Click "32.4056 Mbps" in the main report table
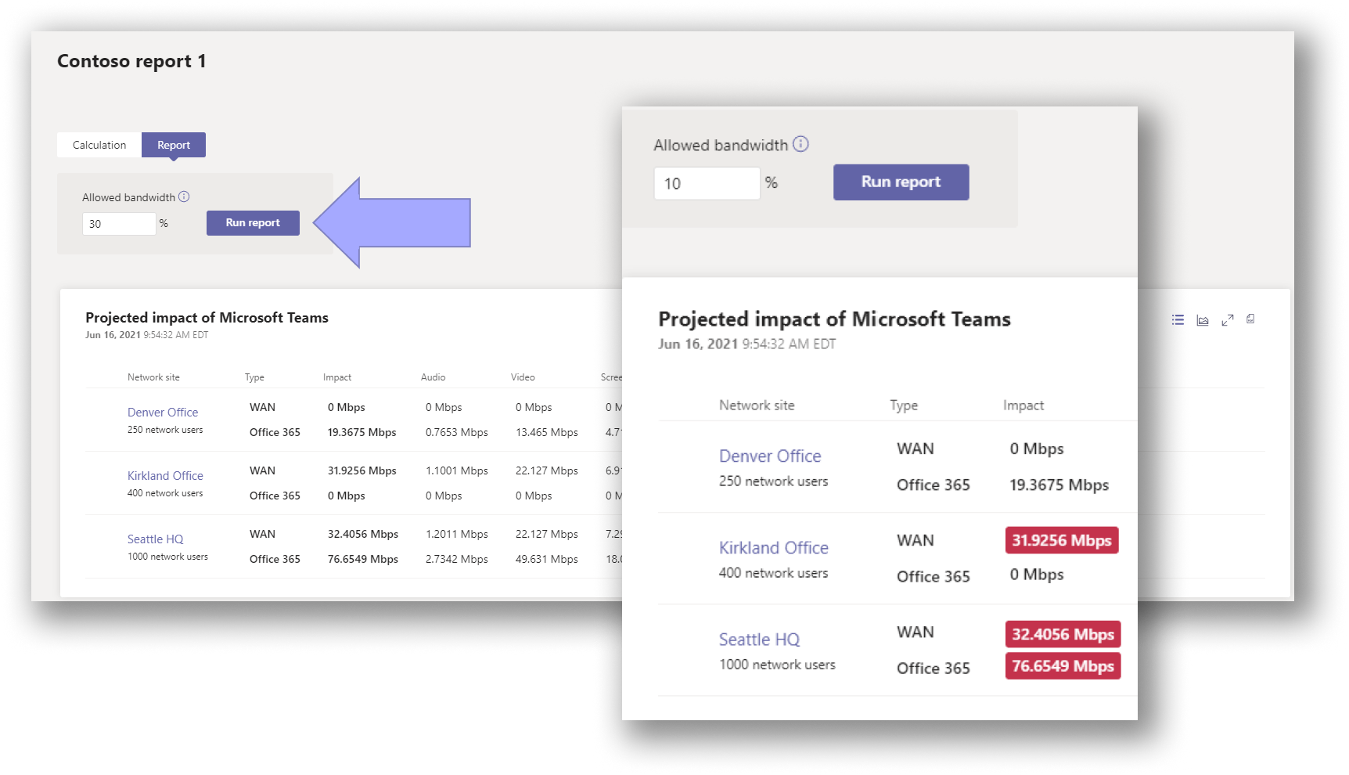This screenshot has height=775, width=1349. (x=363, y=534)
